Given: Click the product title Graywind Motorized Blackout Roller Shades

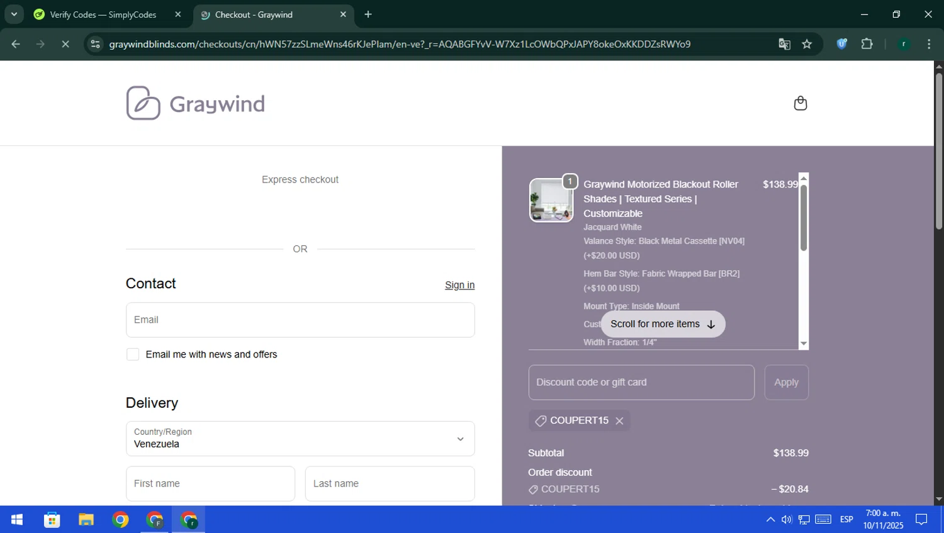Looking at the screenshot, I should point(661,199).
